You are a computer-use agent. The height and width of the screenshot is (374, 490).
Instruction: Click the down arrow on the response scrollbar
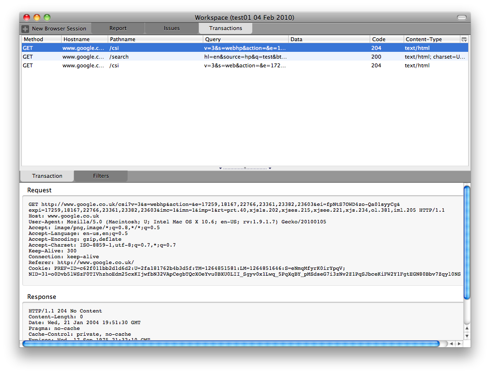[x=467, y=335]
